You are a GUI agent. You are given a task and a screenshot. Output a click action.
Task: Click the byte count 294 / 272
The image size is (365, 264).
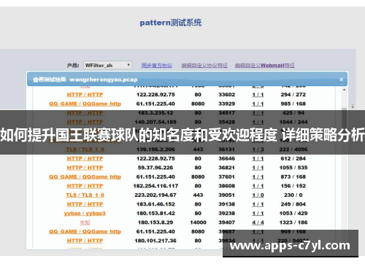pyautogui.click(x=293, y=95)
